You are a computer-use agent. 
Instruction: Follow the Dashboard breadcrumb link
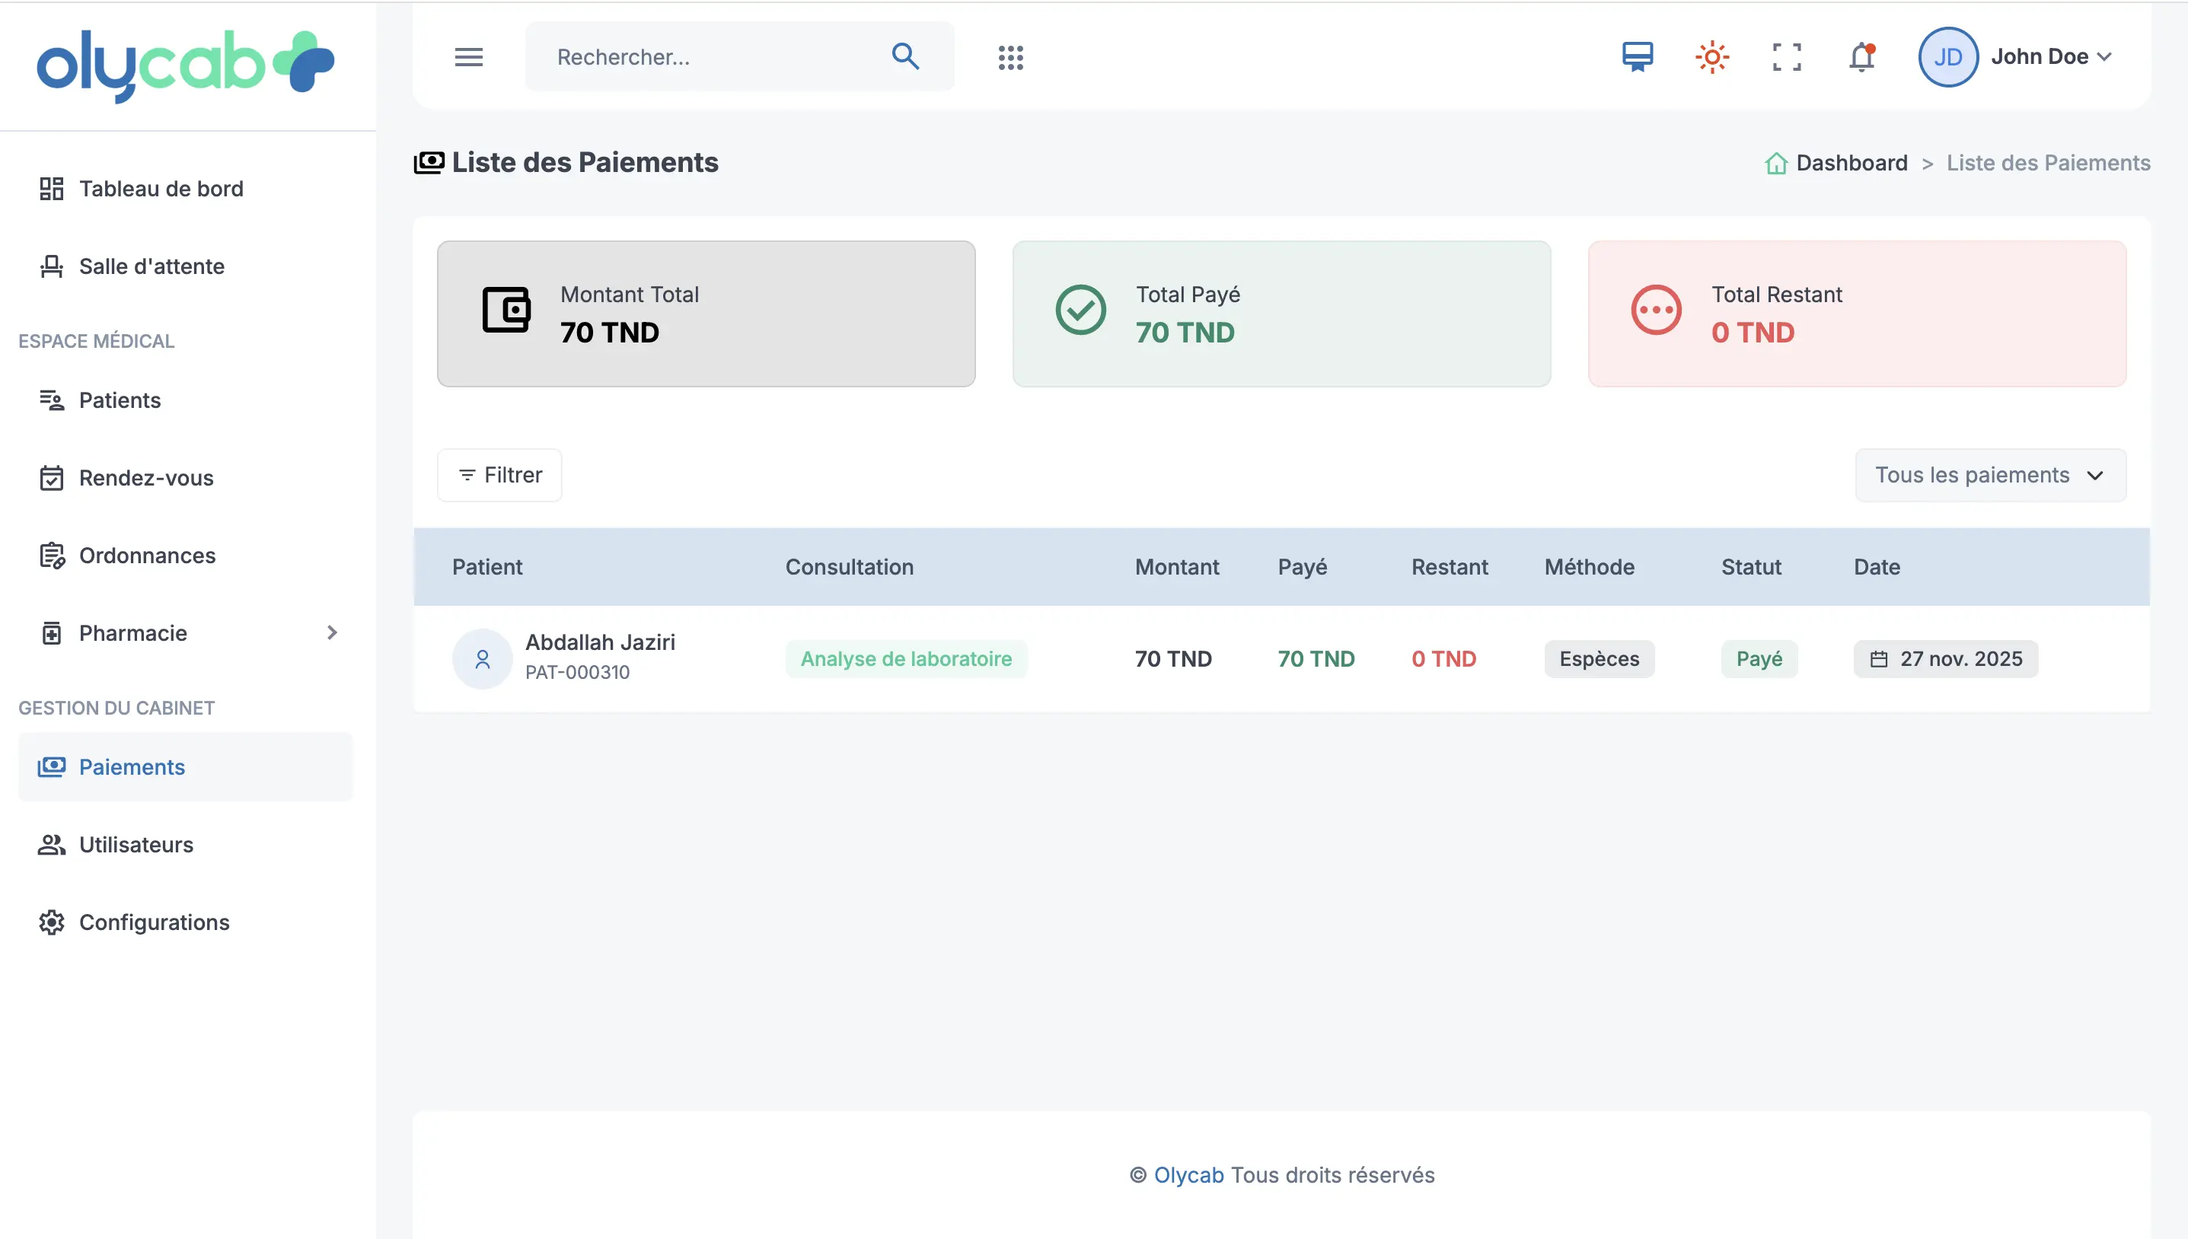tap(1851, 163)
